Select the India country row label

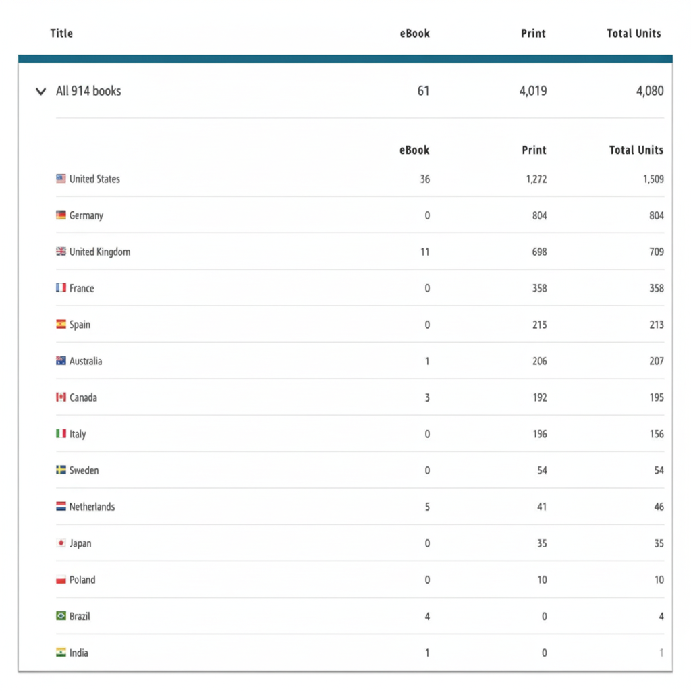[x=78, y=653]
